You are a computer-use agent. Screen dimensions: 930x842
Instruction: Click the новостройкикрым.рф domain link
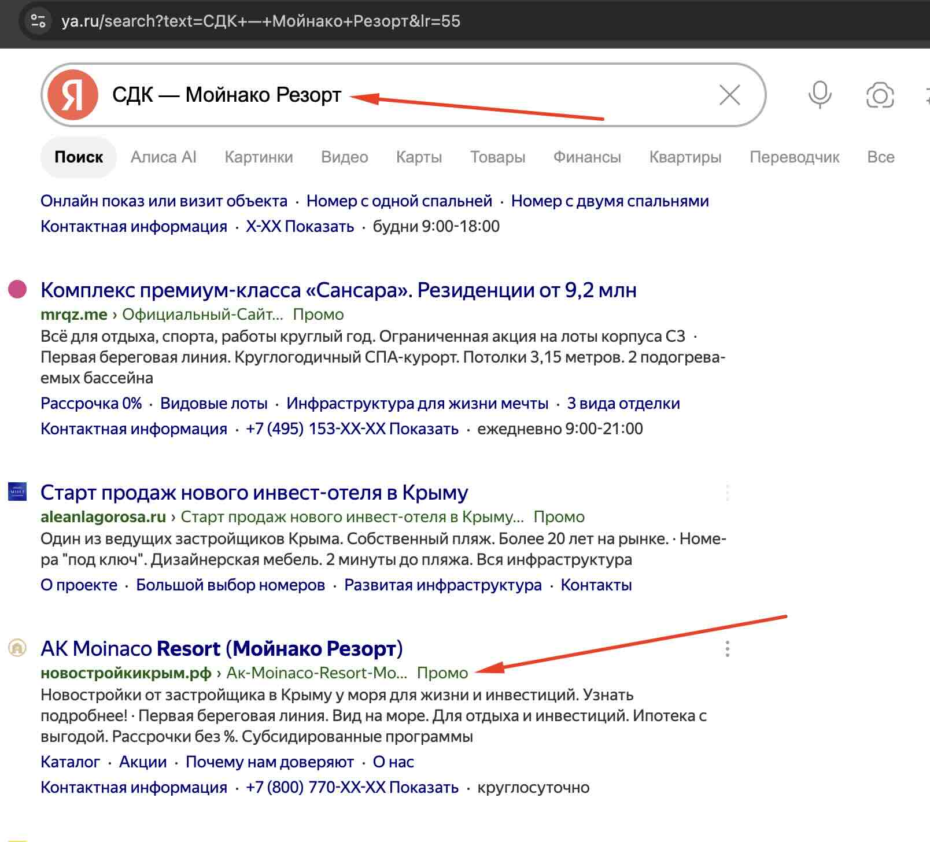[x=126, y=673]
